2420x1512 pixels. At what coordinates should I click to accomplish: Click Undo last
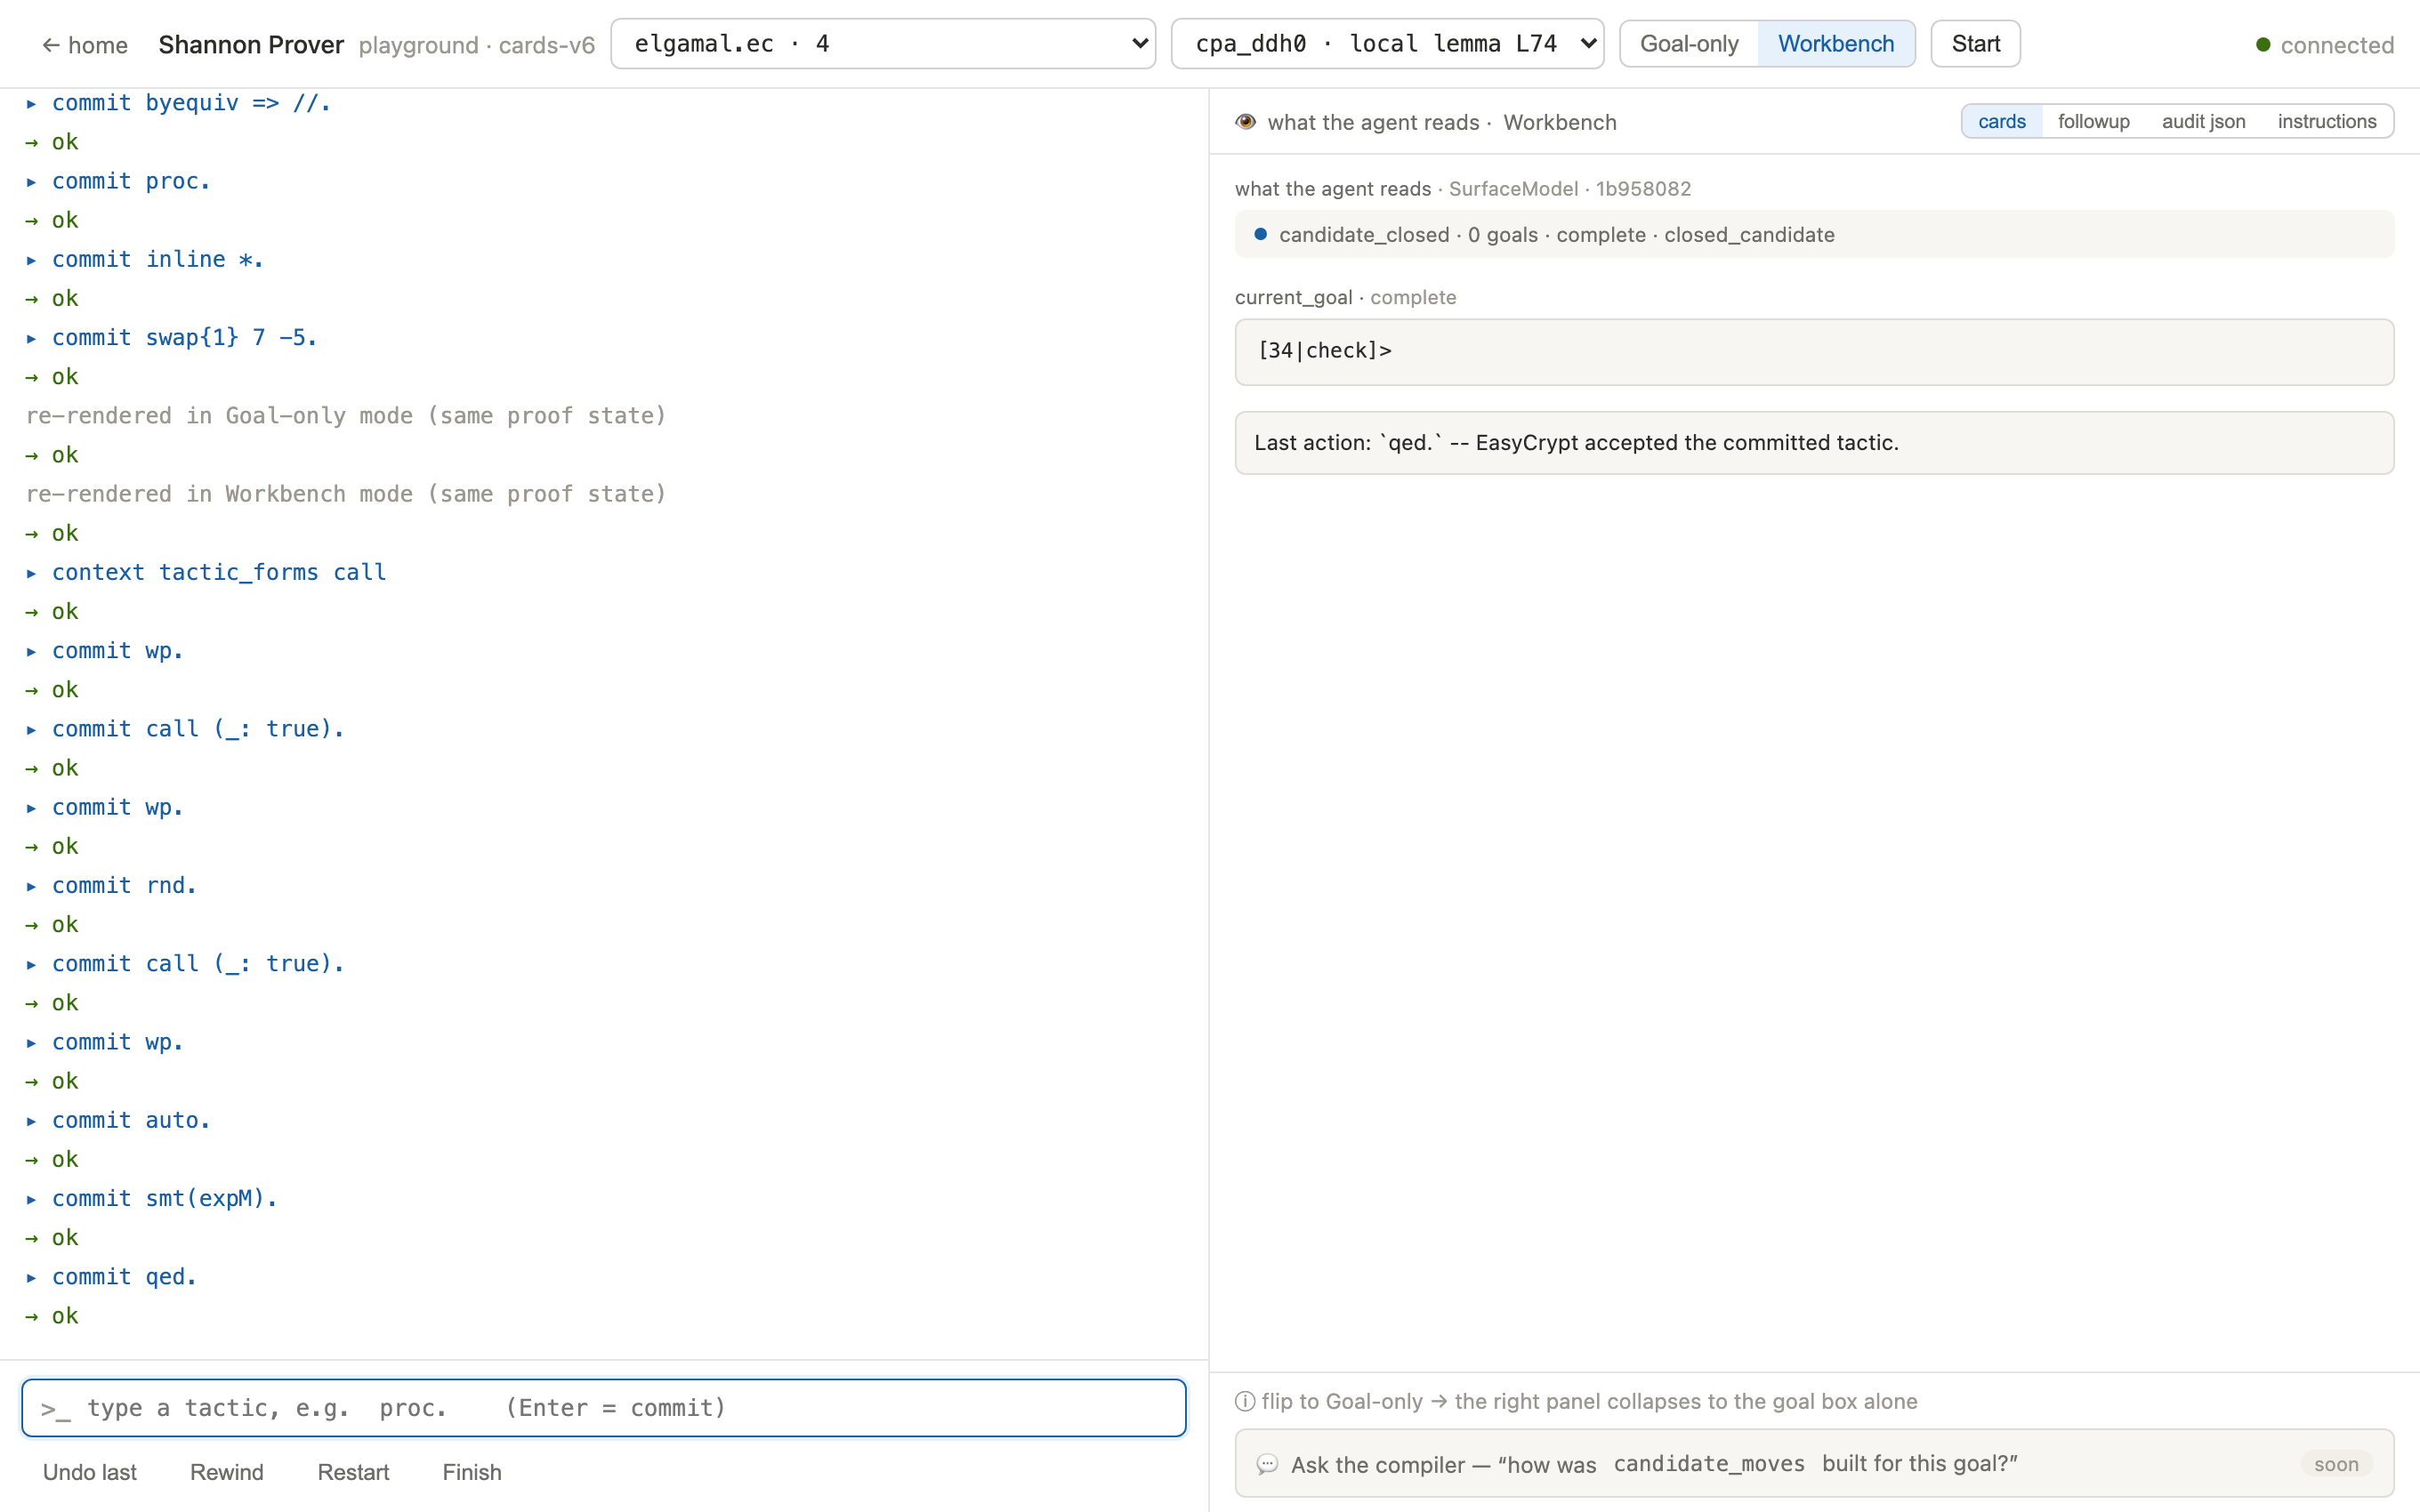tap(89, 1472)
